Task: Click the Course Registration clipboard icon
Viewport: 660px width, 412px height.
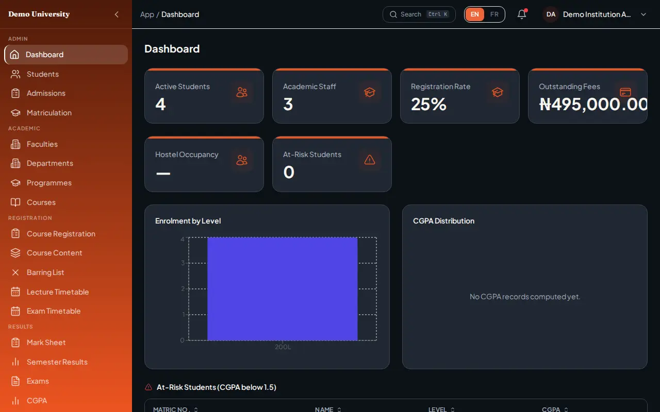Action: point(15,234)
